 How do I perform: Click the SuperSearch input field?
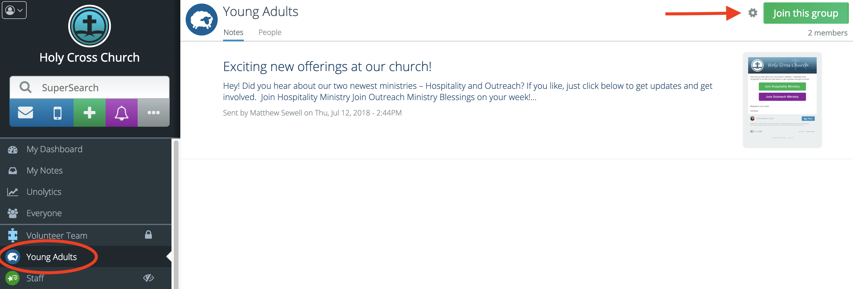pyautogui.click(x=99, y=88)
